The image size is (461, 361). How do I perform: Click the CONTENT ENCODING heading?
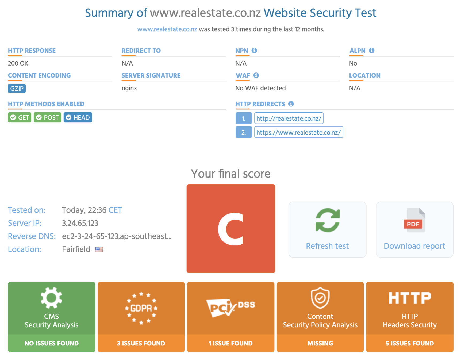39,75
